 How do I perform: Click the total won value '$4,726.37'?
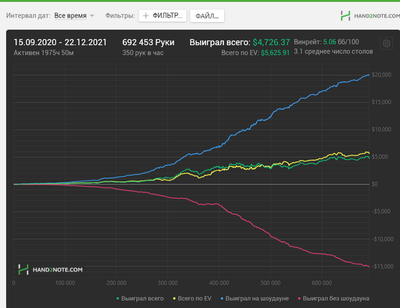coord(271,42)
